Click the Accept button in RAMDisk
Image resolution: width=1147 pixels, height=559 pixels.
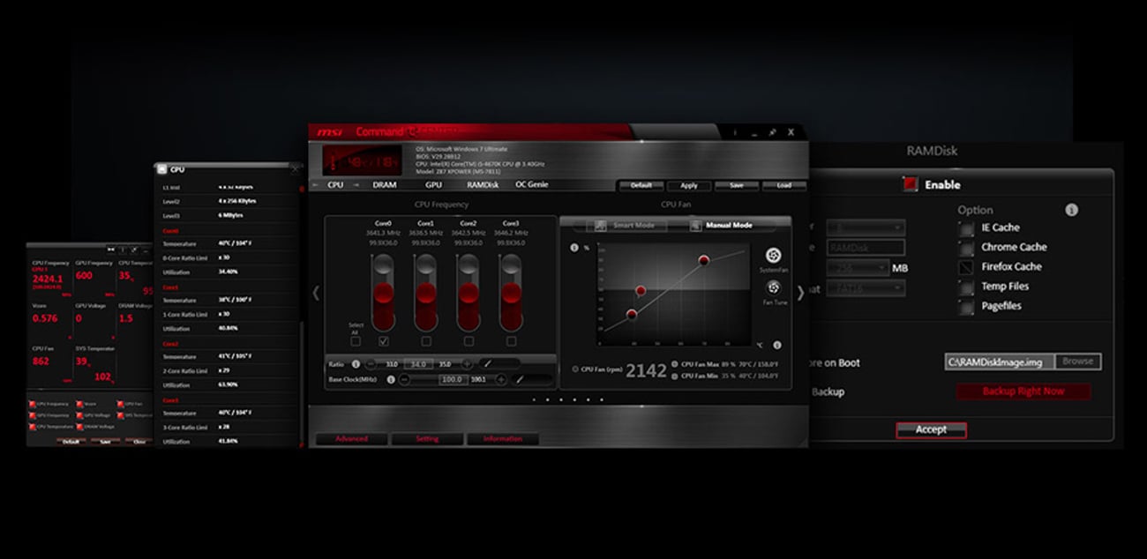[x=931, y=430]
